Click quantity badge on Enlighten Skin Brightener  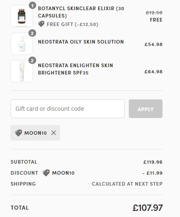click(x=32, y=61)
